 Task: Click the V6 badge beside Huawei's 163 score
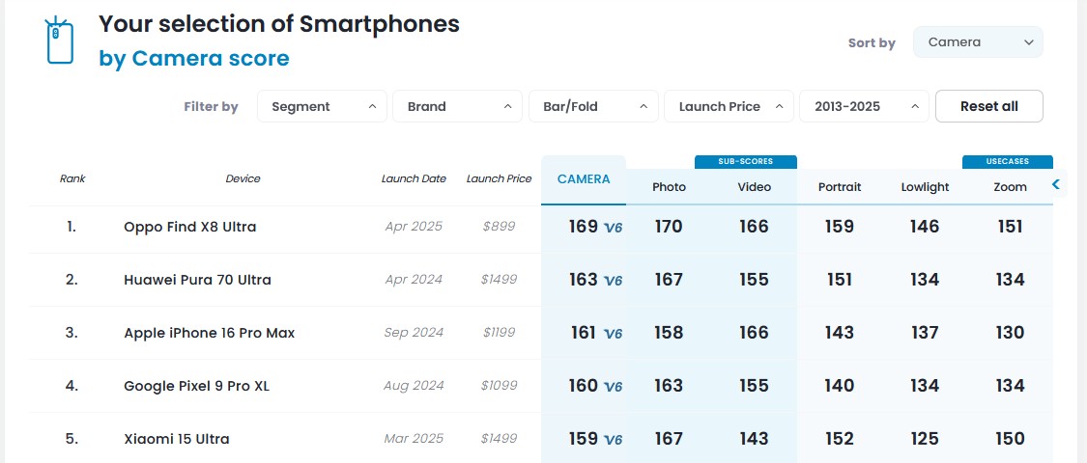point(613,281)
